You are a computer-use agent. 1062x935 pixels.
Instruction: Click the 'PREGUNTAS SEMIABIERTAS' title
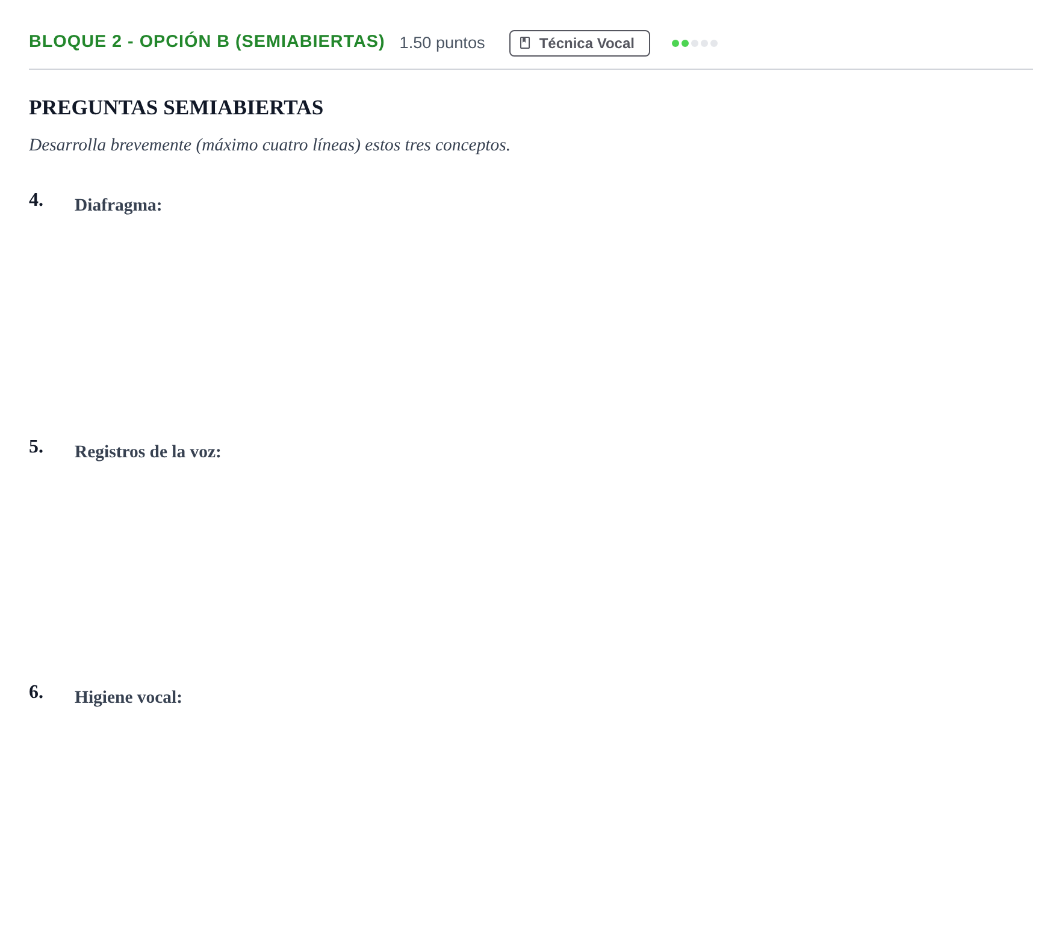click(176, 108)
